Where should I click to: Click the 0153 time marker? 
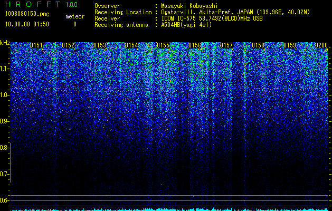click(x=100, y=45)
